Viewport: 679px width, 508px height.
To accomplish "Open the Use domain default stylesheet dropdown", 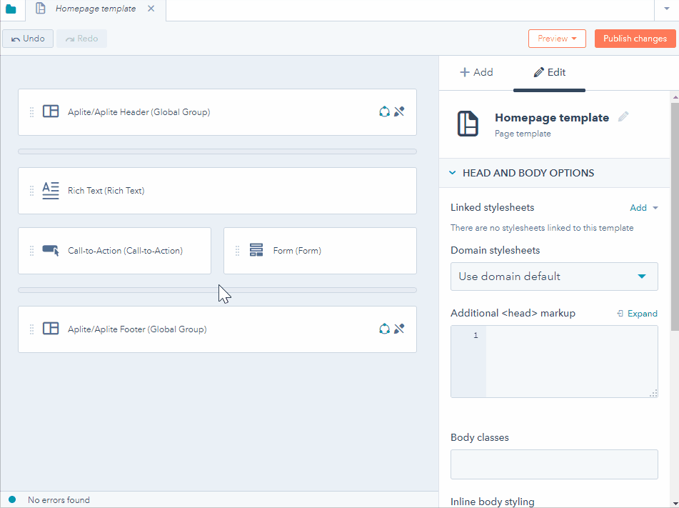I will tap(554, 277).
